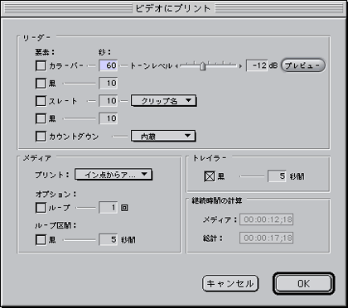
Task: Turn on the カウントダウン checkbox
Action: click(41, 137)
